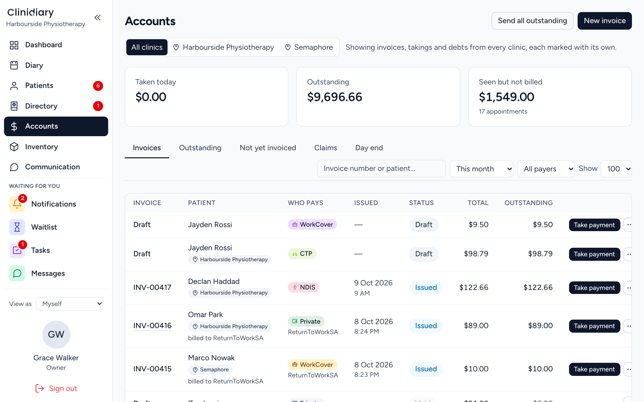Switch to the Not yet invoiced tab
Viewport: 644px width, 402px height.
coord(268,148)
